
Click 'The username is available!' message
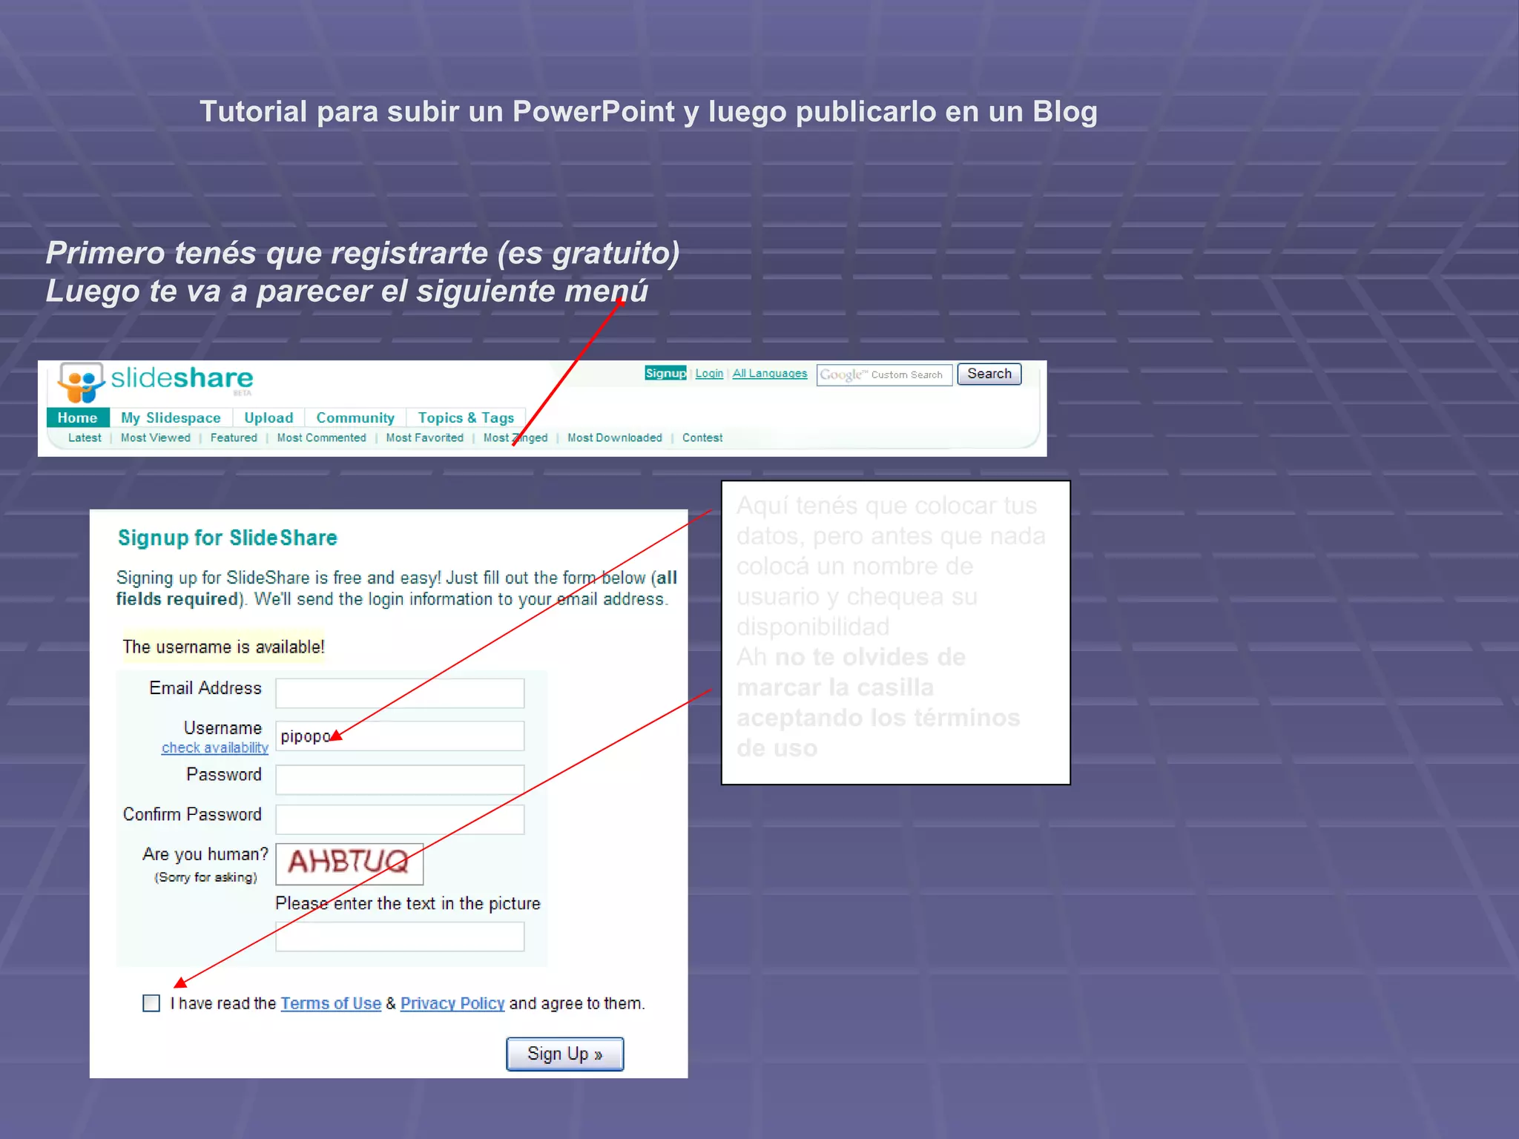223,647
